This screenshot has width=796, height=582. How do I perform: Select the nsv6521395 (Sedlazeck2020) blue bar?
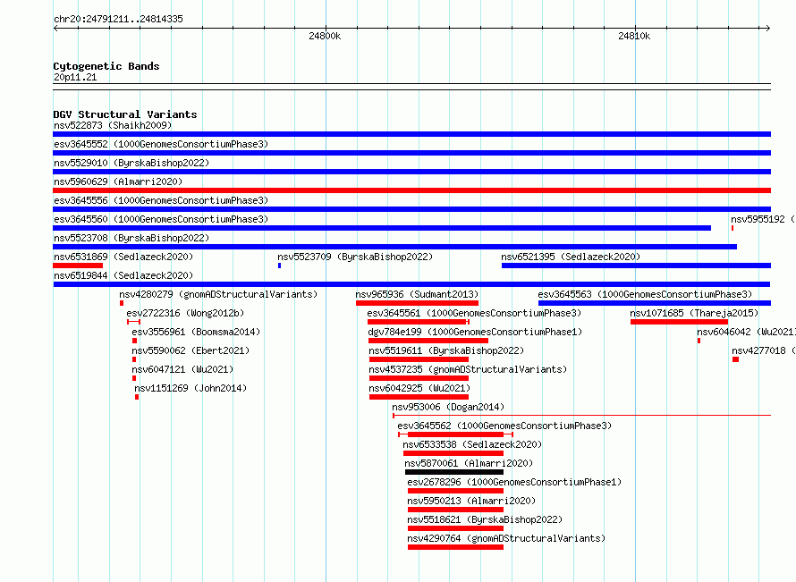[636, 266]
